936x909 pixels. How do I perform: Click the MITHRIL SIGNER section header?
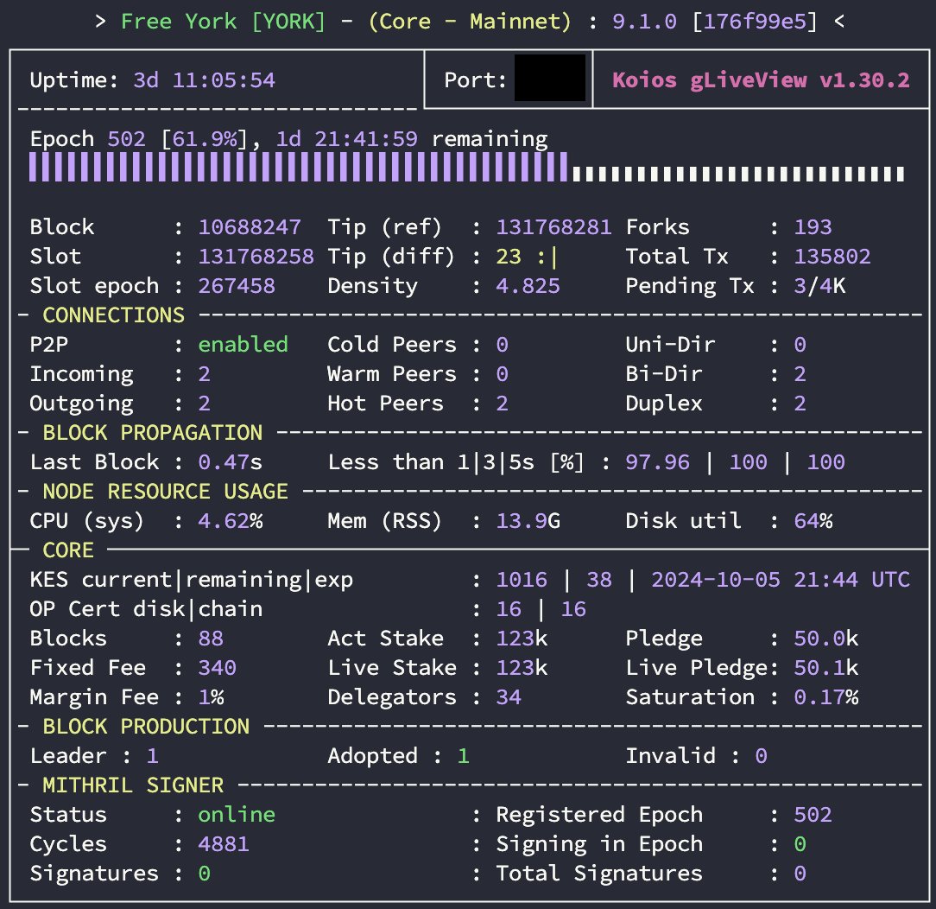133,785
